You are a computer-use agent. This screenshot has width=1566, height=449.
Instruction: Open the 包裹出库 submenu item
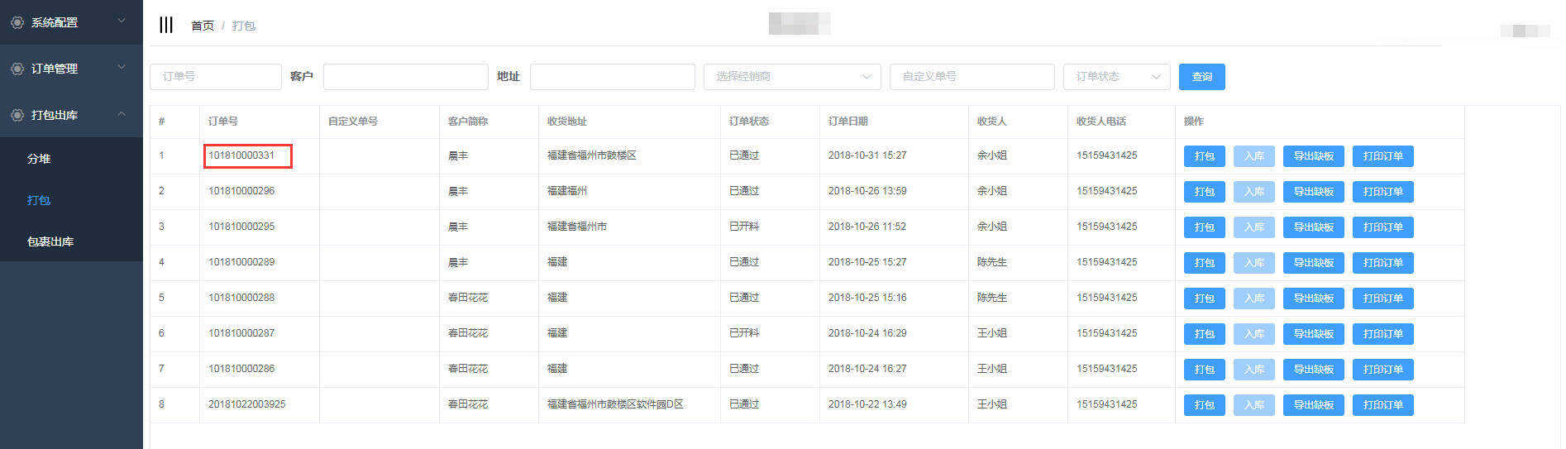[x=50, y=241]
